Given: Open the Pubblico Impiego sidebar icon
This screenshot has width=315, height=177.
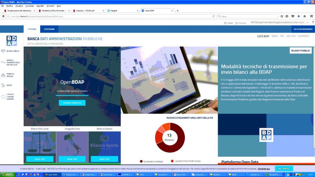Looking at the screenshot, I should pos(3,75).
